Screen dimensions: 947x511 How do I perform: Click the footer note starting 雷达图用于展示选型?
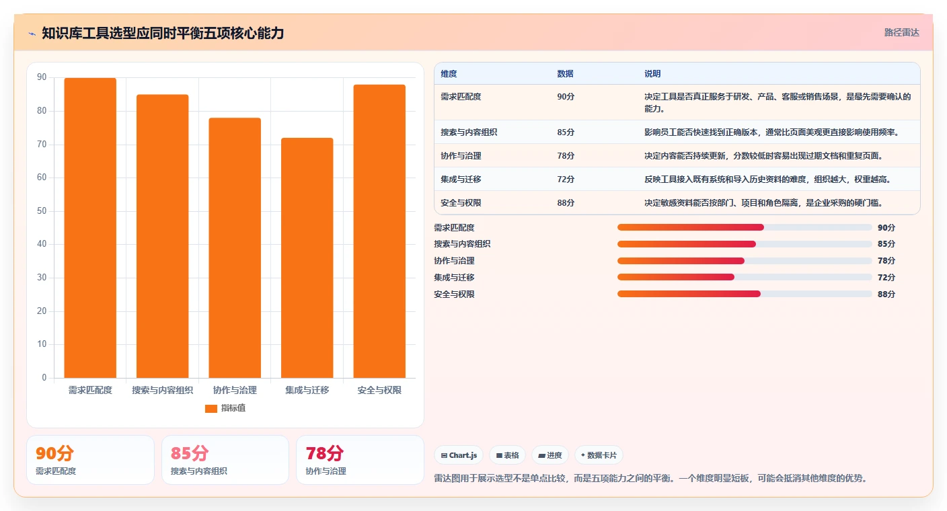(652, 479)
